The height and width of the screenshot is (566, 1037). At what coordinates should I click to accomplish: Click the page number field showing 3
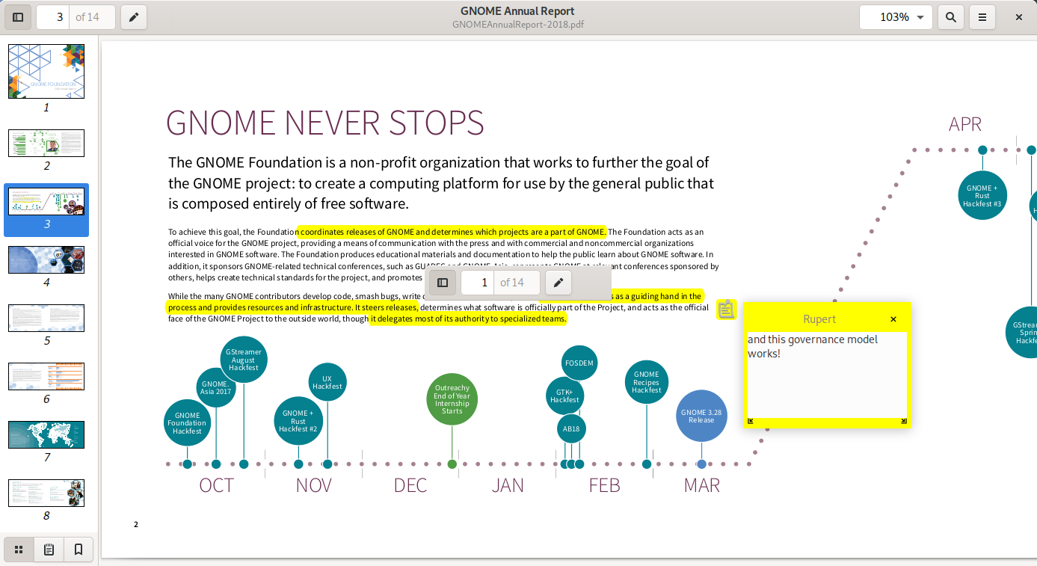(x=53, y=17)
